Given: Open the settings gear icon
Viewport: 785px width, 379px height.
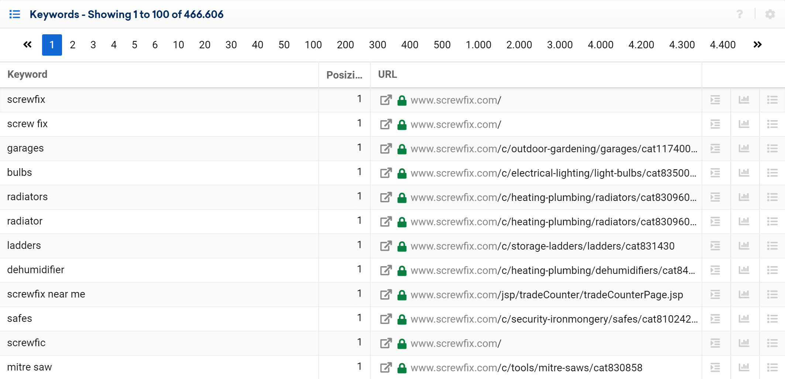Looking at the screenshot, I should coord(770,14).
